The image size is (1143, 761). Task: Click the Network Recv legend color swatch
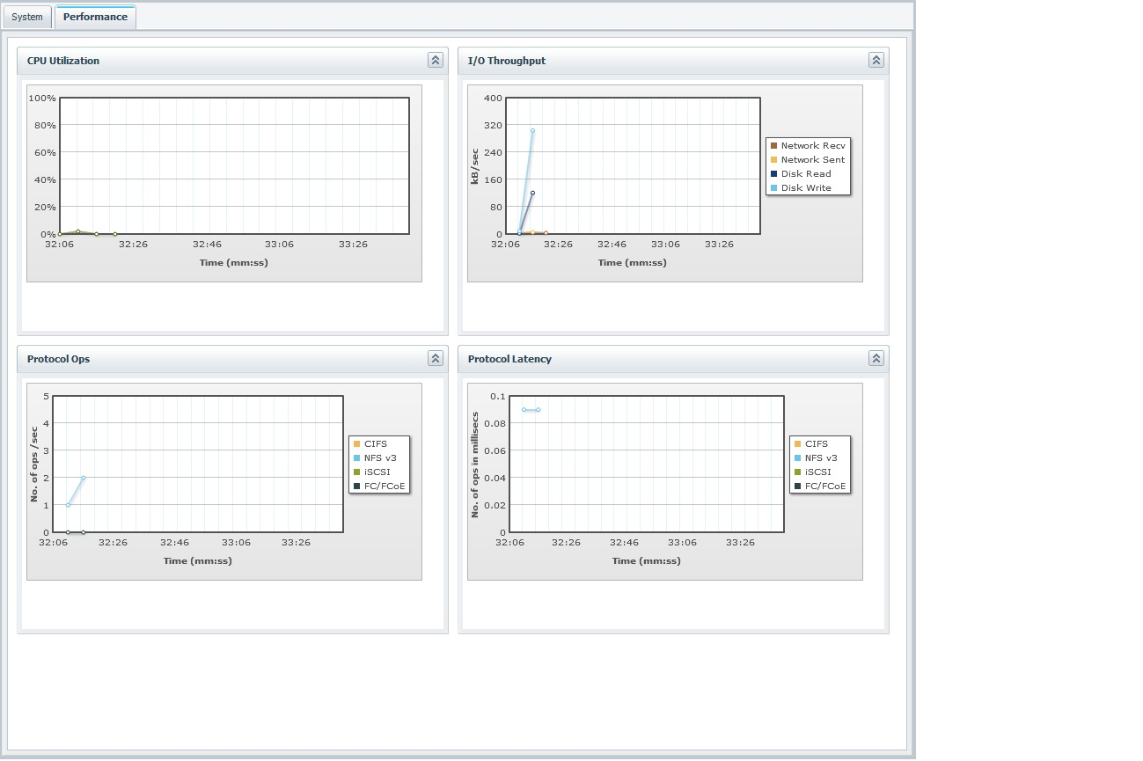(x=773, y=146)
